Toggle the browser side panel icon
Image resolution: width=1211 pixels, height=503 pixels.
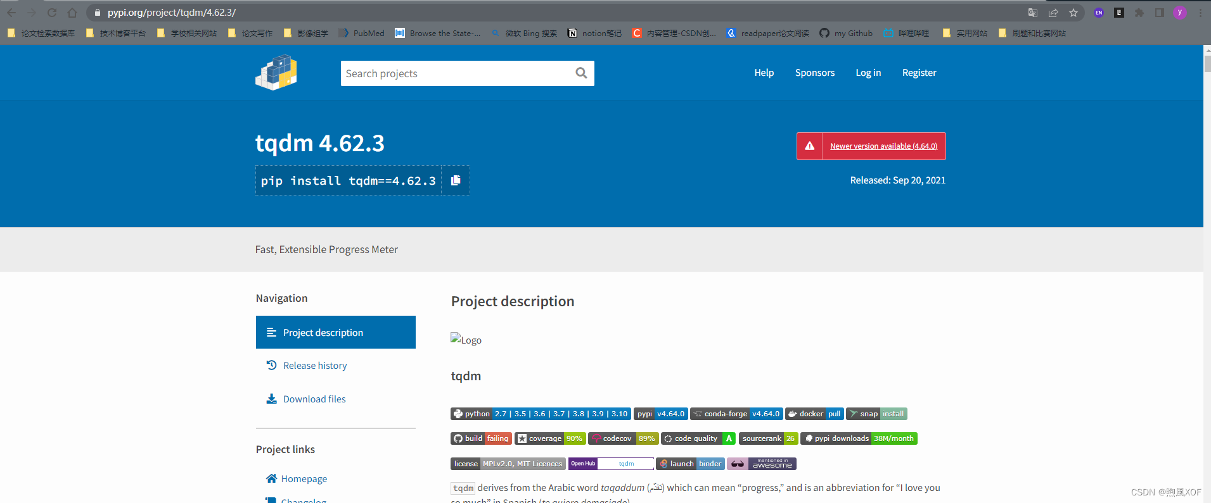(1160, 13)
